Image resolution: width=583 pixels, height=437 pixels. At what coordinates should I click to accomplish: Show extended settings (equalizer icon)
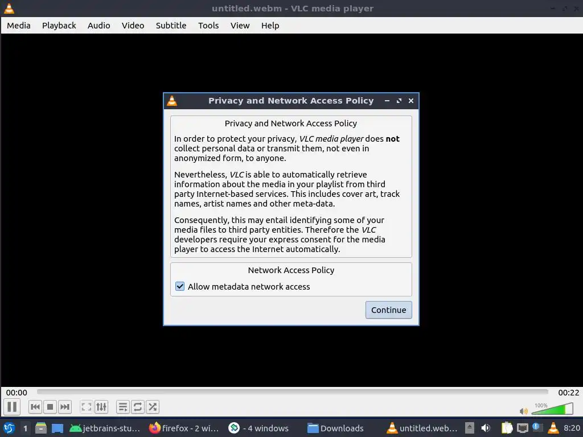(101, 407)
